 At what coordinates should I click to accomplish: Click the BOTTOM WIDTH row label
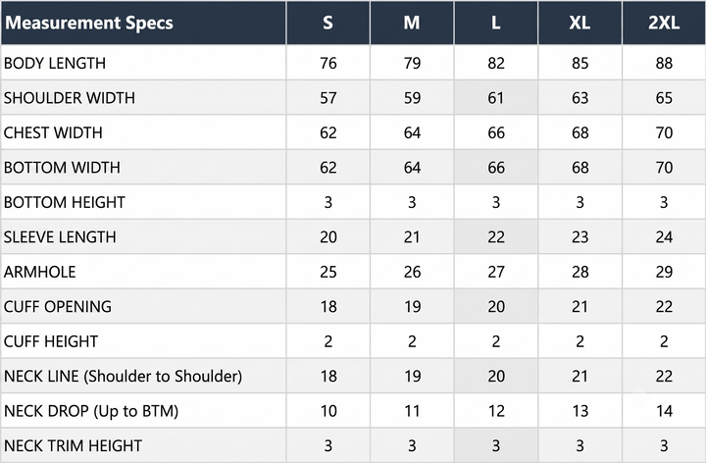(x=62, y=168)
